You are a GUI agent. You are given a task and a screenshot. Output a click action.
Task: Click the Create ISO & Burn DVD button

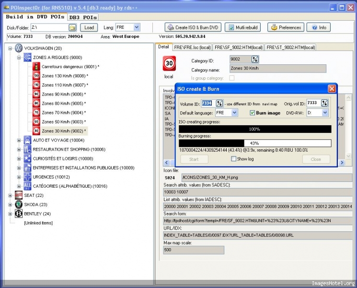[x=193, y=28]
